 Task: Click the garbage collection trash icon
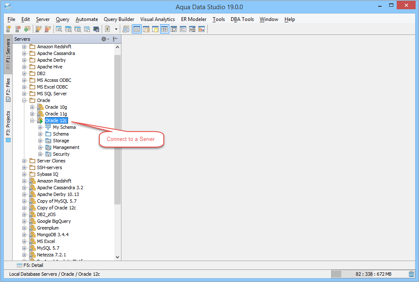pyautogui.click(x=411, y=274)
